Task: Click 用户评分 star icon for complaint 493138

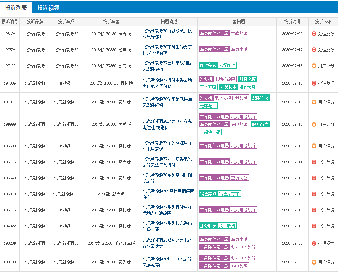Action: pos(314,262)
